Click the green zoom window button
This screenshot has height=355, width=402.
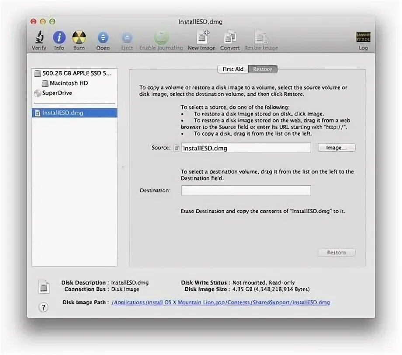[52, 21]
